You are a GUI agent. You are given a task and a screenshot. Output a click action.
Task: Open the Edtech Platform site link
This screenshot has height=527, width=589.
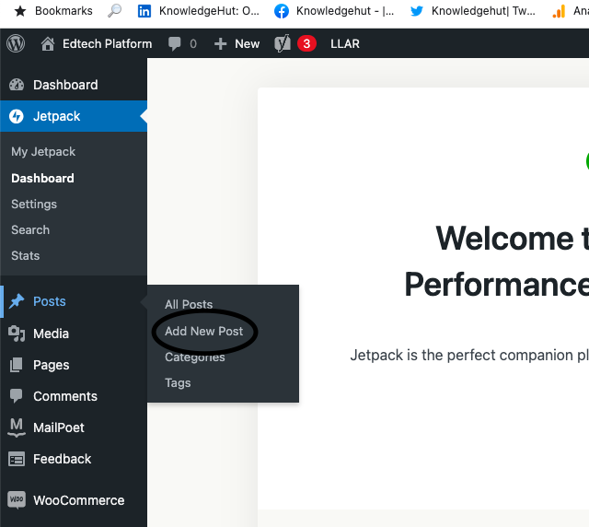(x=107, y=44)
